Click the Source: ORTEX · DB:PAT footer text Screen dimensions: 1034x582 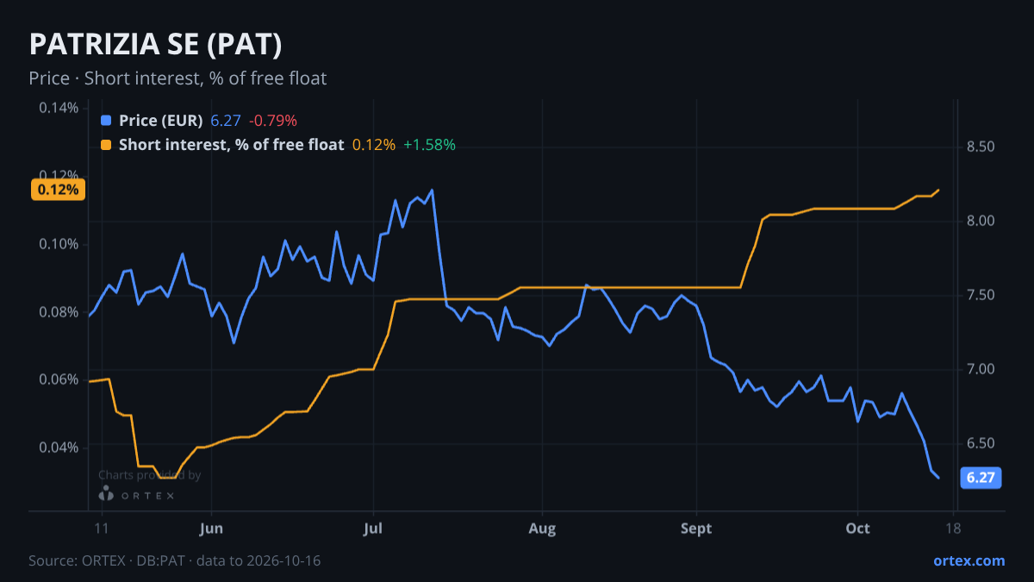point(175,560)
